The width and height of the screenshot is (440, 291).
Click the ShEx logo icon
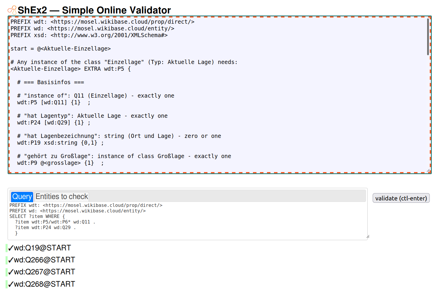pyautogui.click(x=12, y=10)
